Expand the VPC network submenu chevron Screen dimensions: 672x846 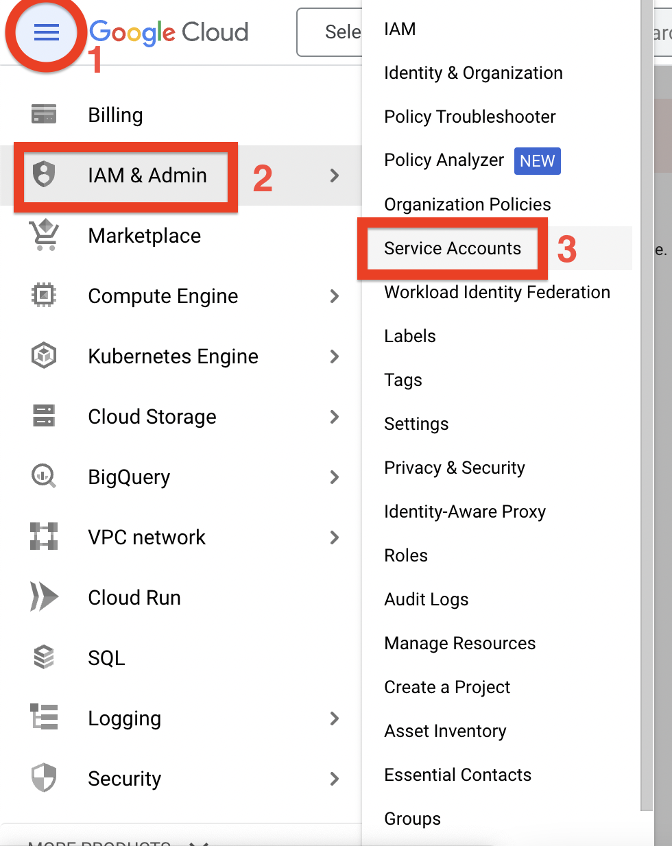click(x=335, y=537)
